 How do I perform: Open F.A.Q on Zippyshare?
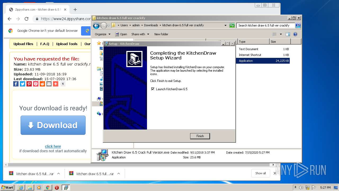(45, 44)
